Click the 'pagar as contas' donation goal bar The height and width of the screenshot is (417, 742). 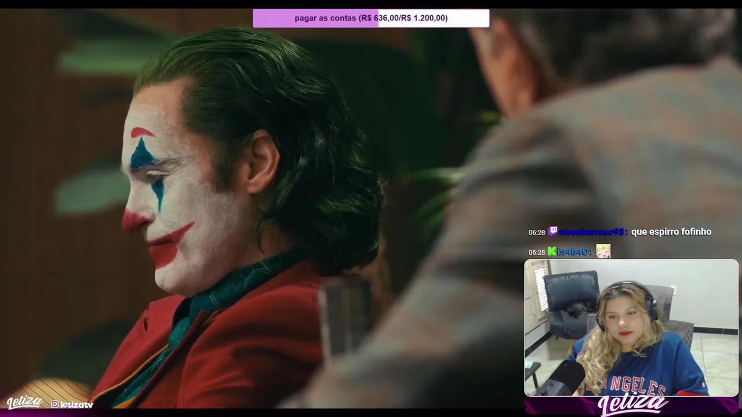click(x=371, y=18)
